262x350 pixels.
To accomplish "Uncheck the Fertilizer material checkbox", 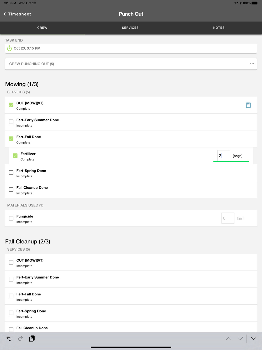I will (x=15, y=156).
